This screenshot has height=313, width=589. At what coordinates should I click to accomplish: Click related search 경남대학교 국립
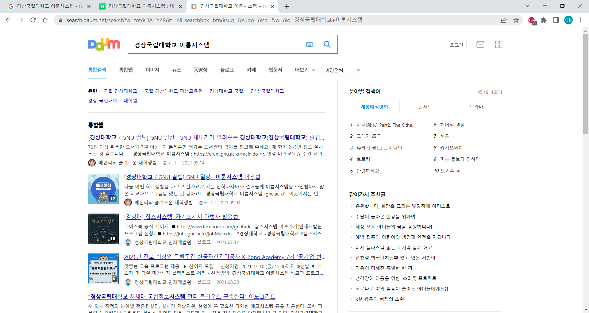(x=226, y=91)
